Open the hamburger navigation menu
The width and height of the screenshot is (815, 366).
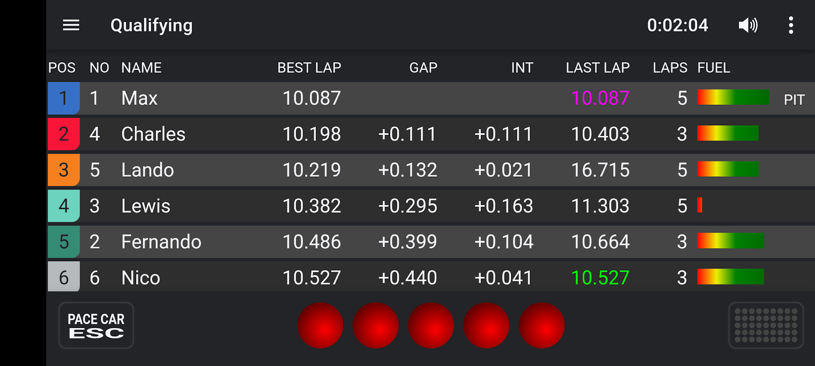71,25
